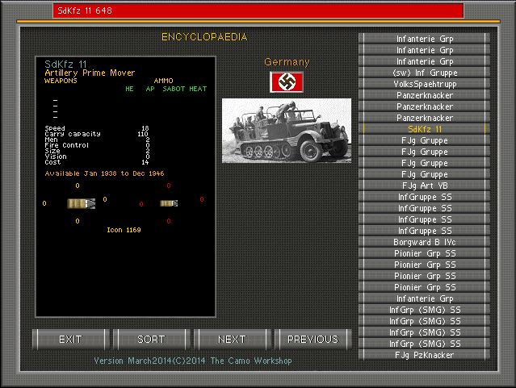The height and width of the screenshot is (388, 516).
Task: Go to the PREVIOUS unit
Action: point(313,339)
